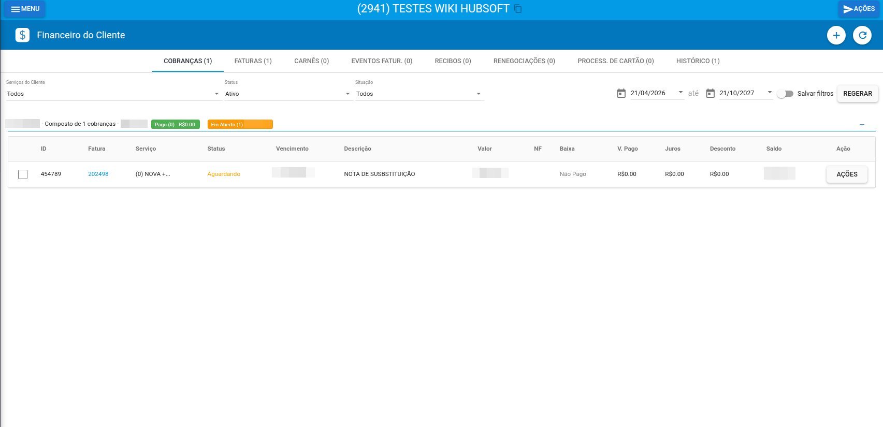Open the top AÇÕES send button
This screenshot has height=427, width=883.
[x=859, y=9]
